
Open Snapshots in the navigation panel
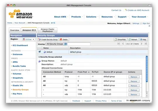[x=18, y=78]
